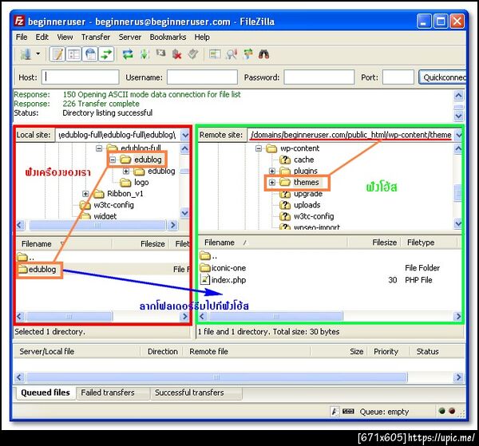This screenshot has height=446, width=479.
Task: Sort remote list by Filename header
Action: tap(272, 243)
